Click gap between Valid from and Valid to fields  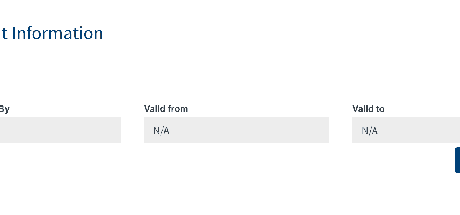click(x=340, y=130)
